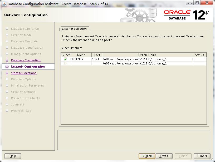Click the Status column header
The width and height of the screenshot is (215, 162).
click(199, 55)
